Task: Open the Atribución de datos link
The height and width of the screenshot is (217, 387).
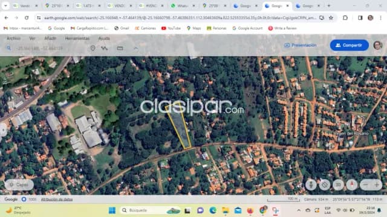Action: [57, 200]
